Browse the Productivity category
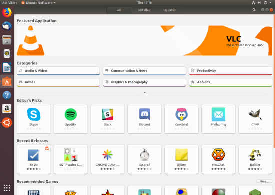This screenshot has height=195, width=275. [x=231, y=71]
